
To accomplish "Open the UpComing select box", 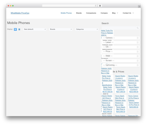I will [121, 65].
